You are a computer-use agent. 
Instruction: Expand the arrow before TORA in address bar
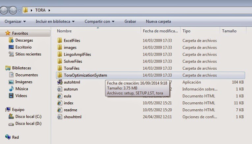32,10
